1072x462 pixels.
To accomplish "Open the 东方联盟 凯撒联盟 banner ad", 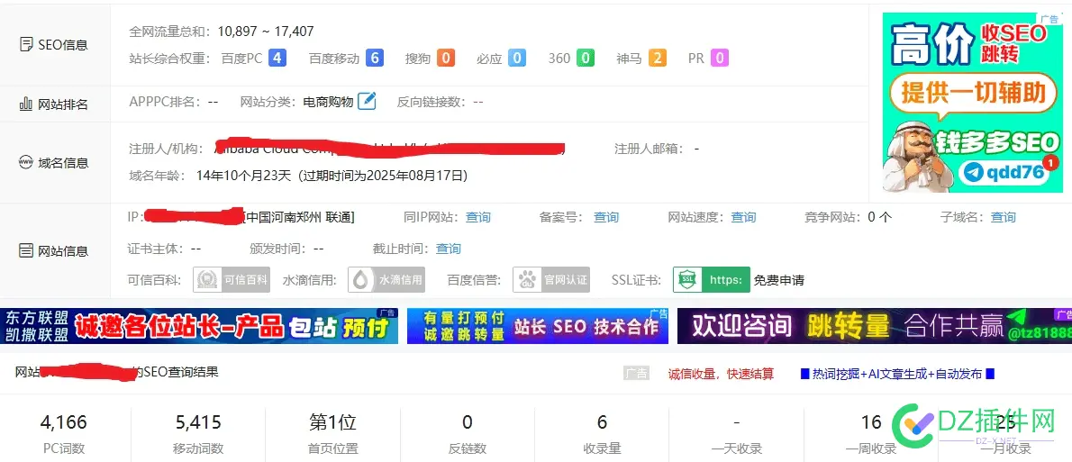I will 199,326.
